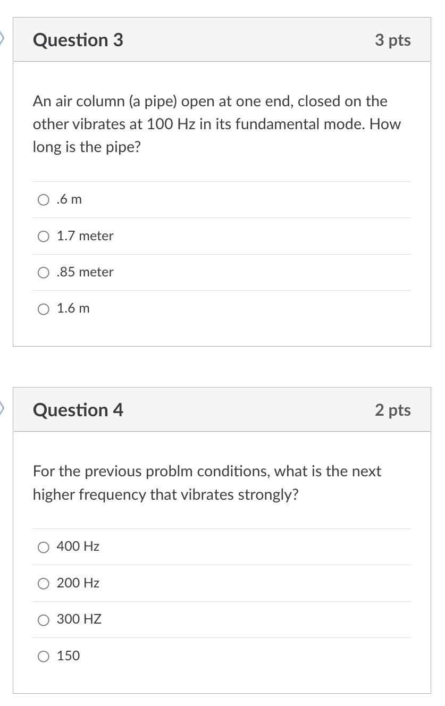Pick the 1.6 m radio button

[x=44, y=309]
